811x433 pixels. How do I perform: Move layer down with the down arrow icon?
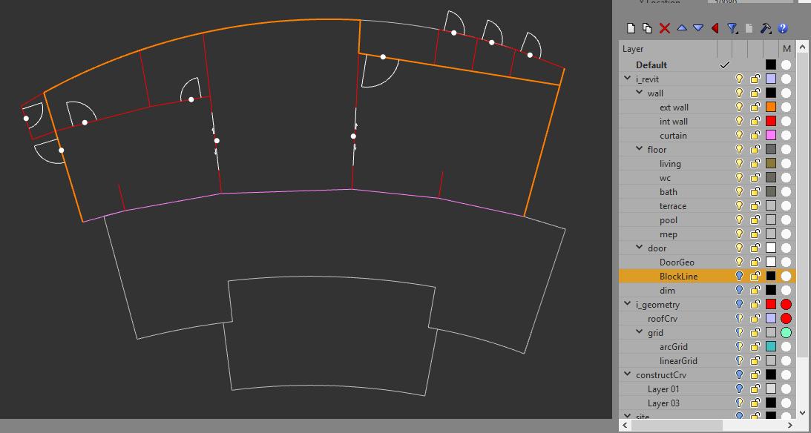[698, 28]
